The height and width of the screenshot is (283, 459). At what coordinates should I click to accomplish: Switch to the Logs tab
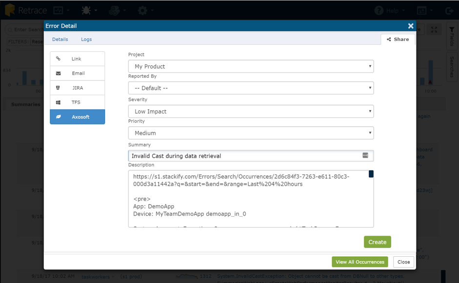[x=86, y=40]
